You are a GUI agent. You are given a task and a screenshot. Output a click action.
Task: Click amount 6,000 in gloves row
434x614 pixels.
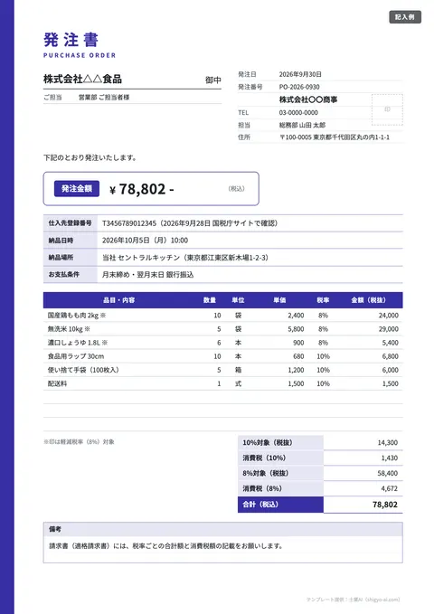click(x=390, y=370)
